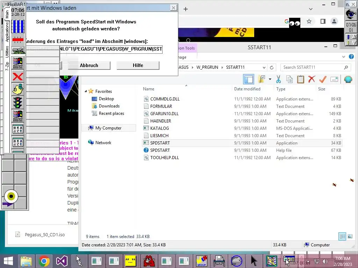Viewport: 358px width, 268px height.
Task: Click the traffic light icon in RipBAR
Action: tap(18, 103)
